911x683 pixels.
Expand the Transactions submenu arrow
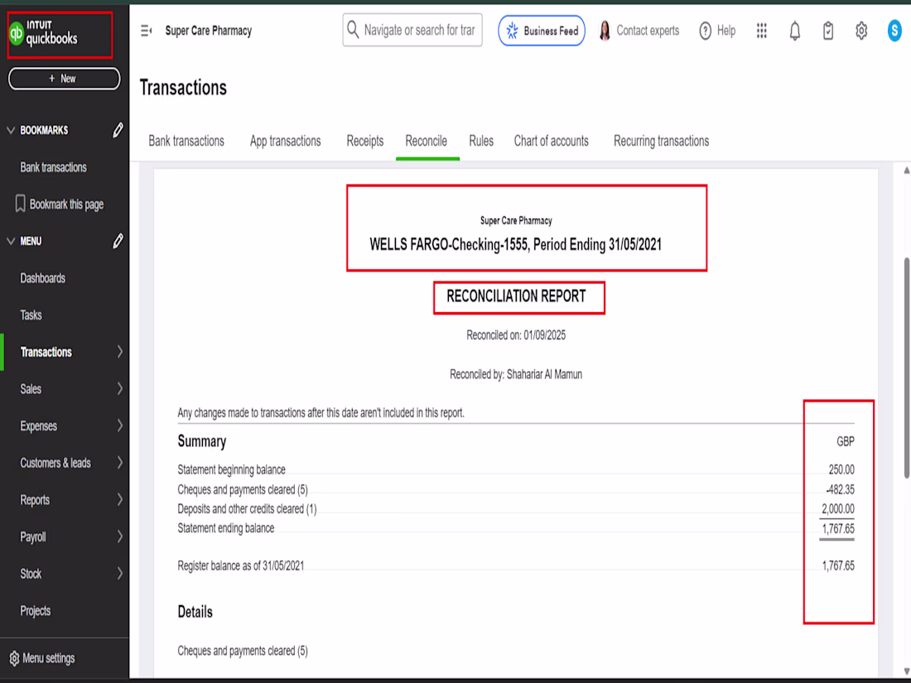[x=120, y=351]
